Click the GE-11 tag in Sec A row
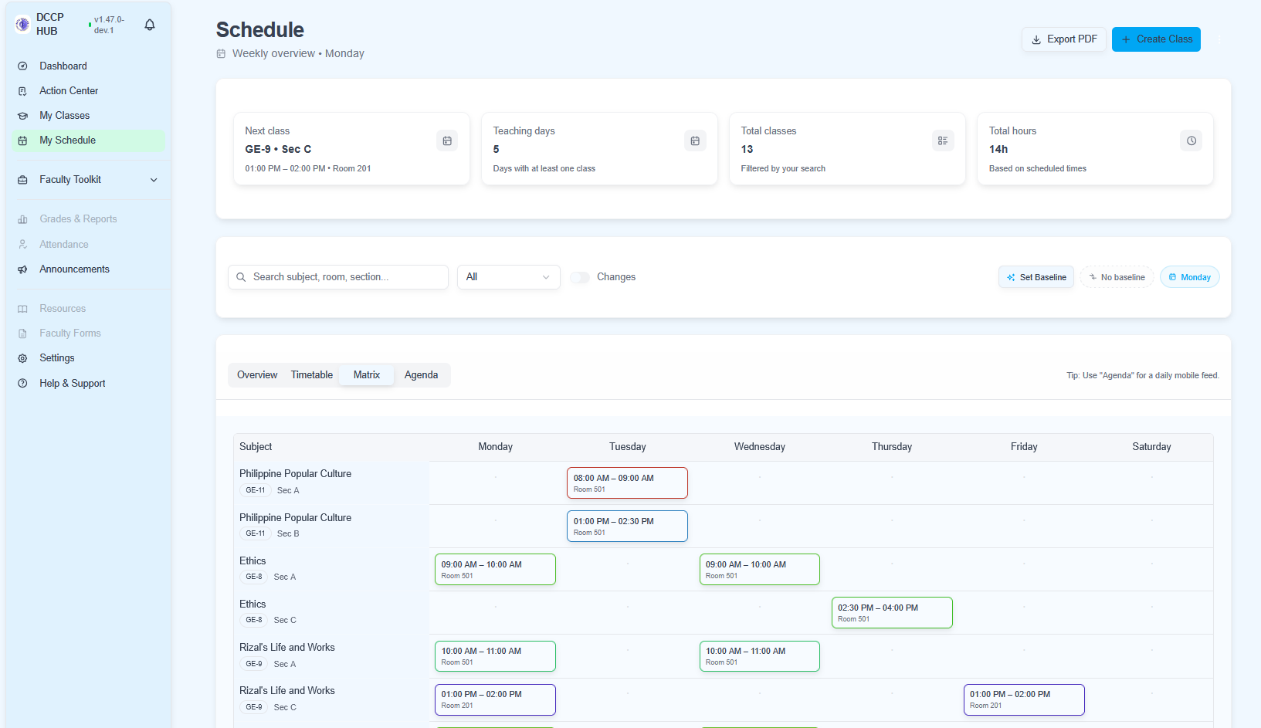 click(x=256, y=490)
